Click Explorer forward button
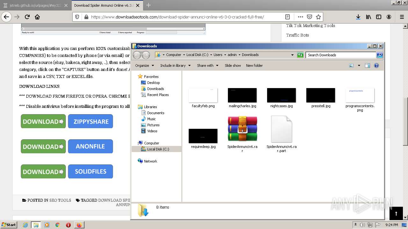 tap(146, 55)
